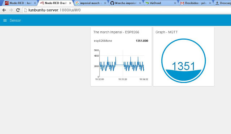
Task: Close the Marcha imperial tab
Action: click(140, 3)
